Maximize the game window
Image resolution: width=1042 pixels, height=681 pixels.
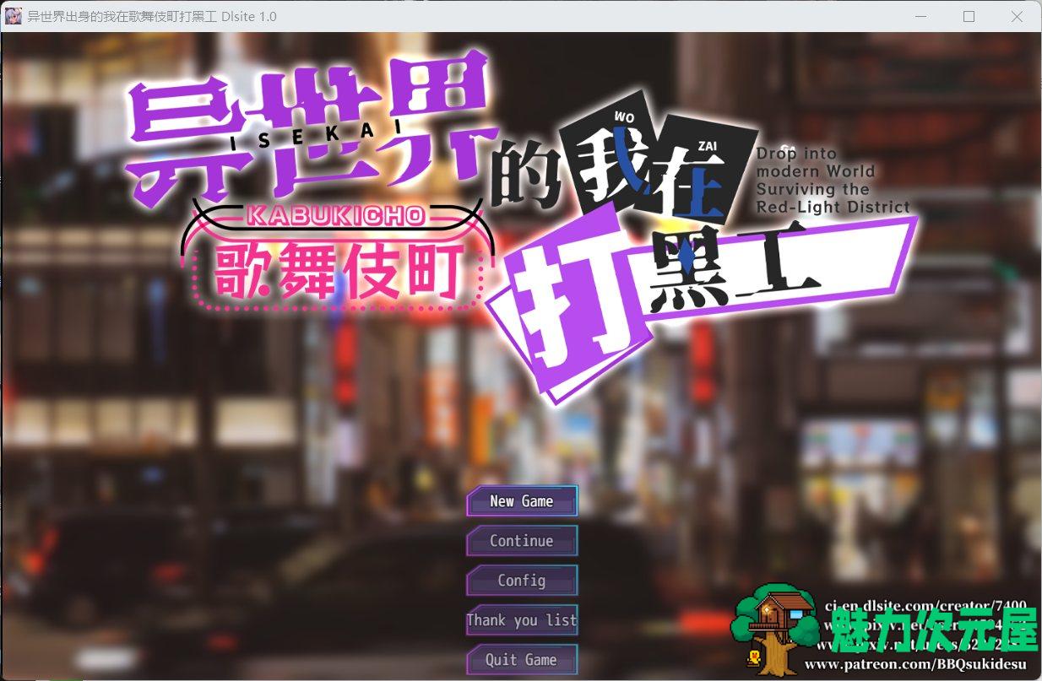pyautogui.click(x=969, y=16)
